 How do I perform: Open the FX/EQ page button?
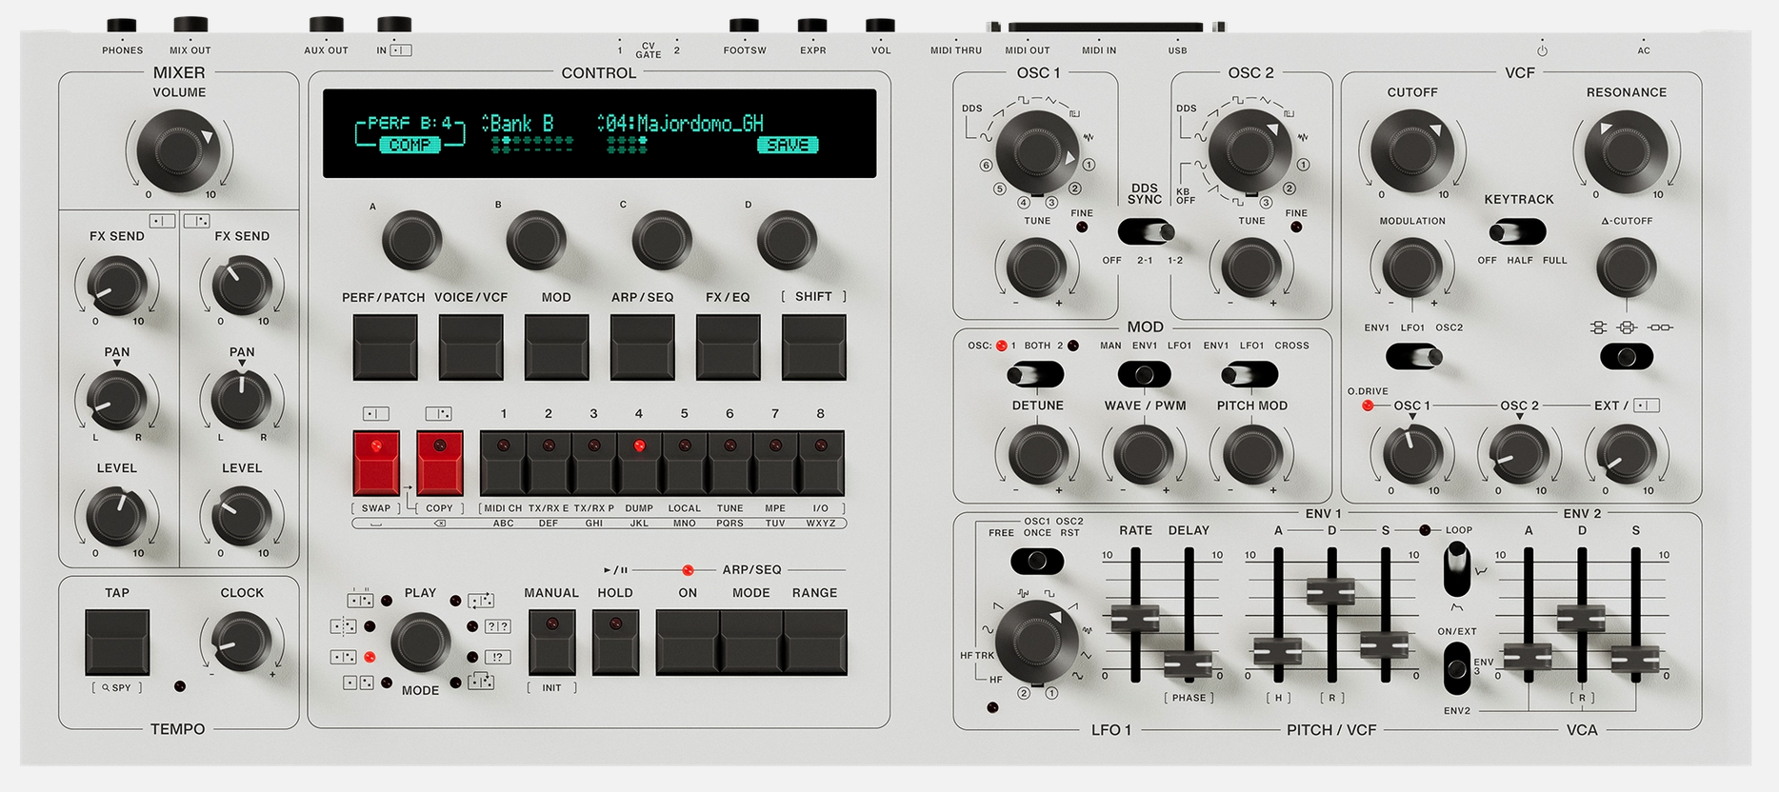click(x=728, y=347)
